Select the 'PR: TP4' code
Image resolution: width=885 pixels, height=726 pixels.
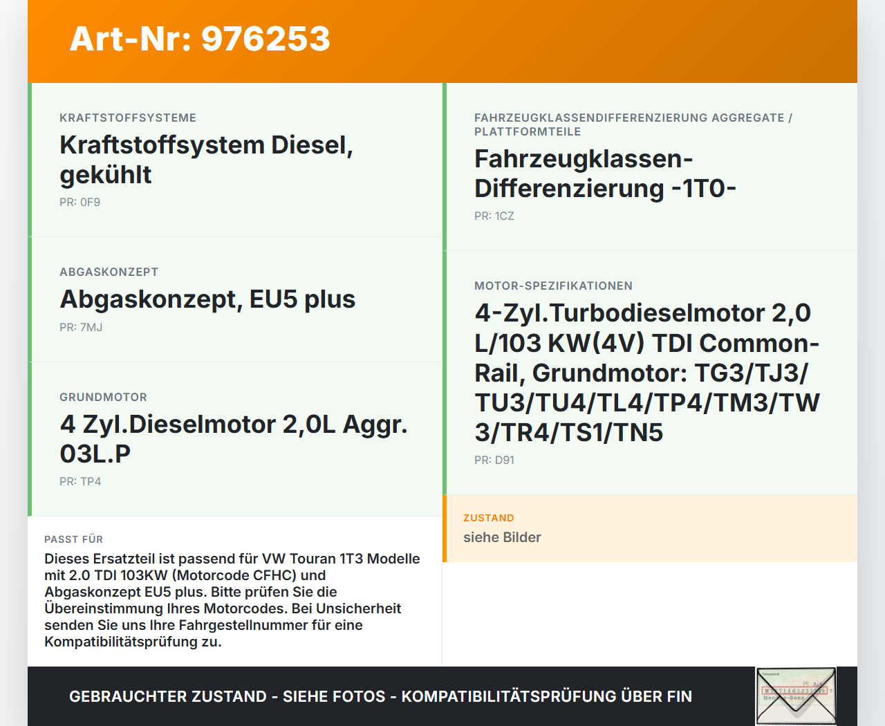(80, 481)
